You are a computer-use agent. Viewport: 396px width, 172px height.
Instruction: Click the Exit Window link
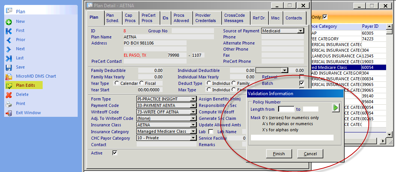coord(28,113)
